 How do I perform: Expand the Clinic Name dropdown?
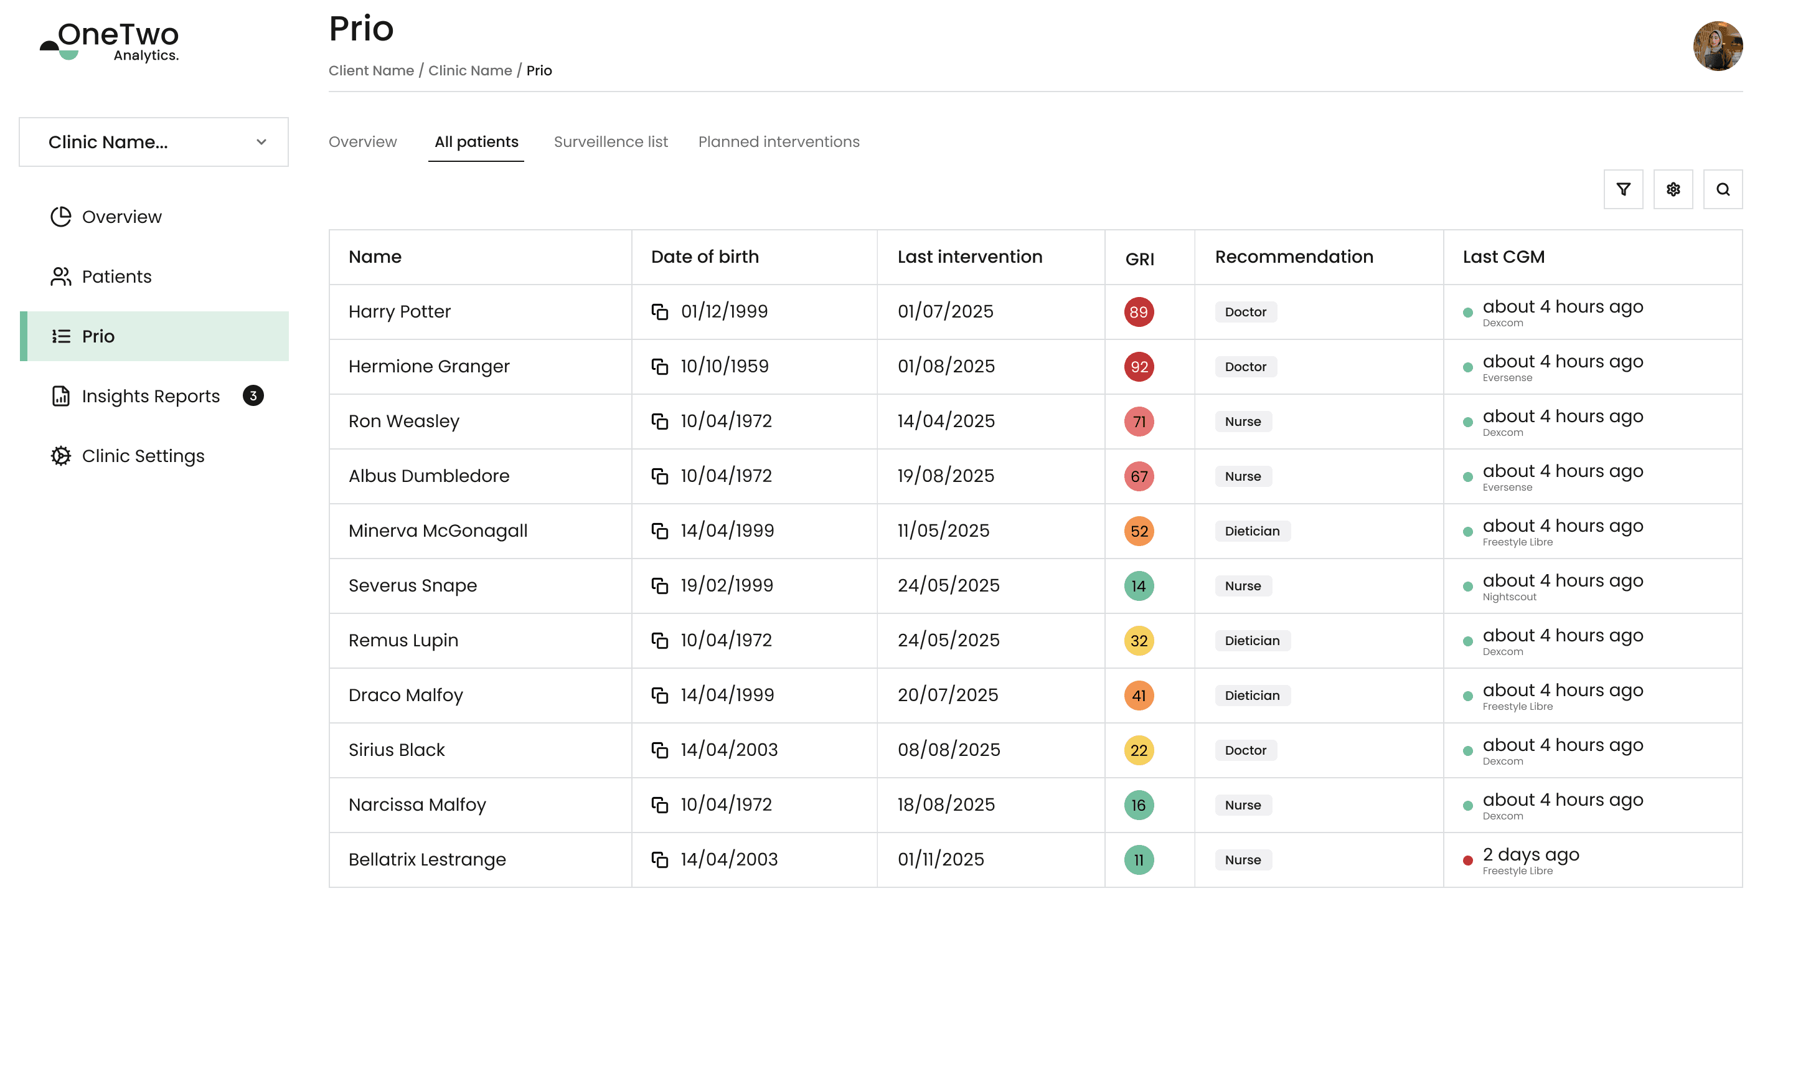tap(154, 142)
